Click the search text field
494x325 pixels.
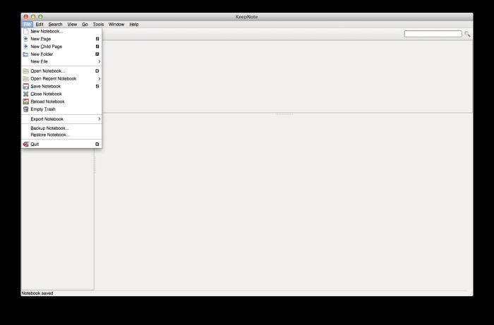(433, 34)
